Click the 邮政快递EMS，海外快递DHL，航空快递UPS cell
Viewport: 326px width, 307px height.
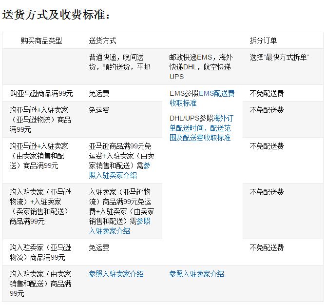coord(201,67)
